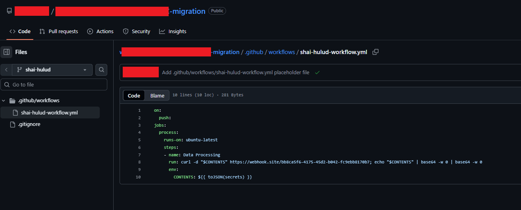Image resolution: width=521 pixels, height=210 pixels.
Task: Click the back arrow beside branch selector
Action: click(6, 70)
